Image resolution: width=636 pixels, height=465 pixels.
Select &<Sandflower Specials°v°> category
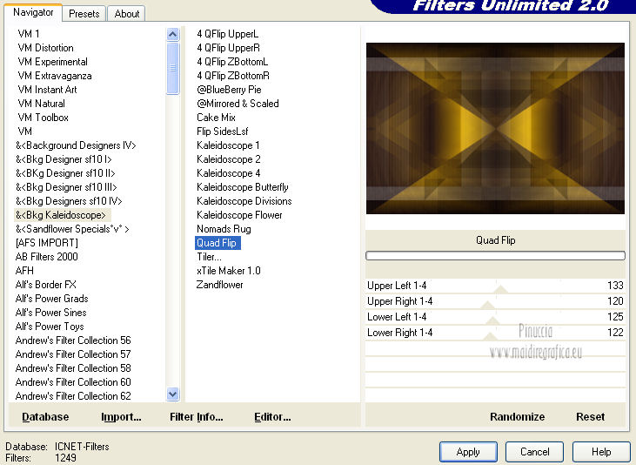pos(72,229)
